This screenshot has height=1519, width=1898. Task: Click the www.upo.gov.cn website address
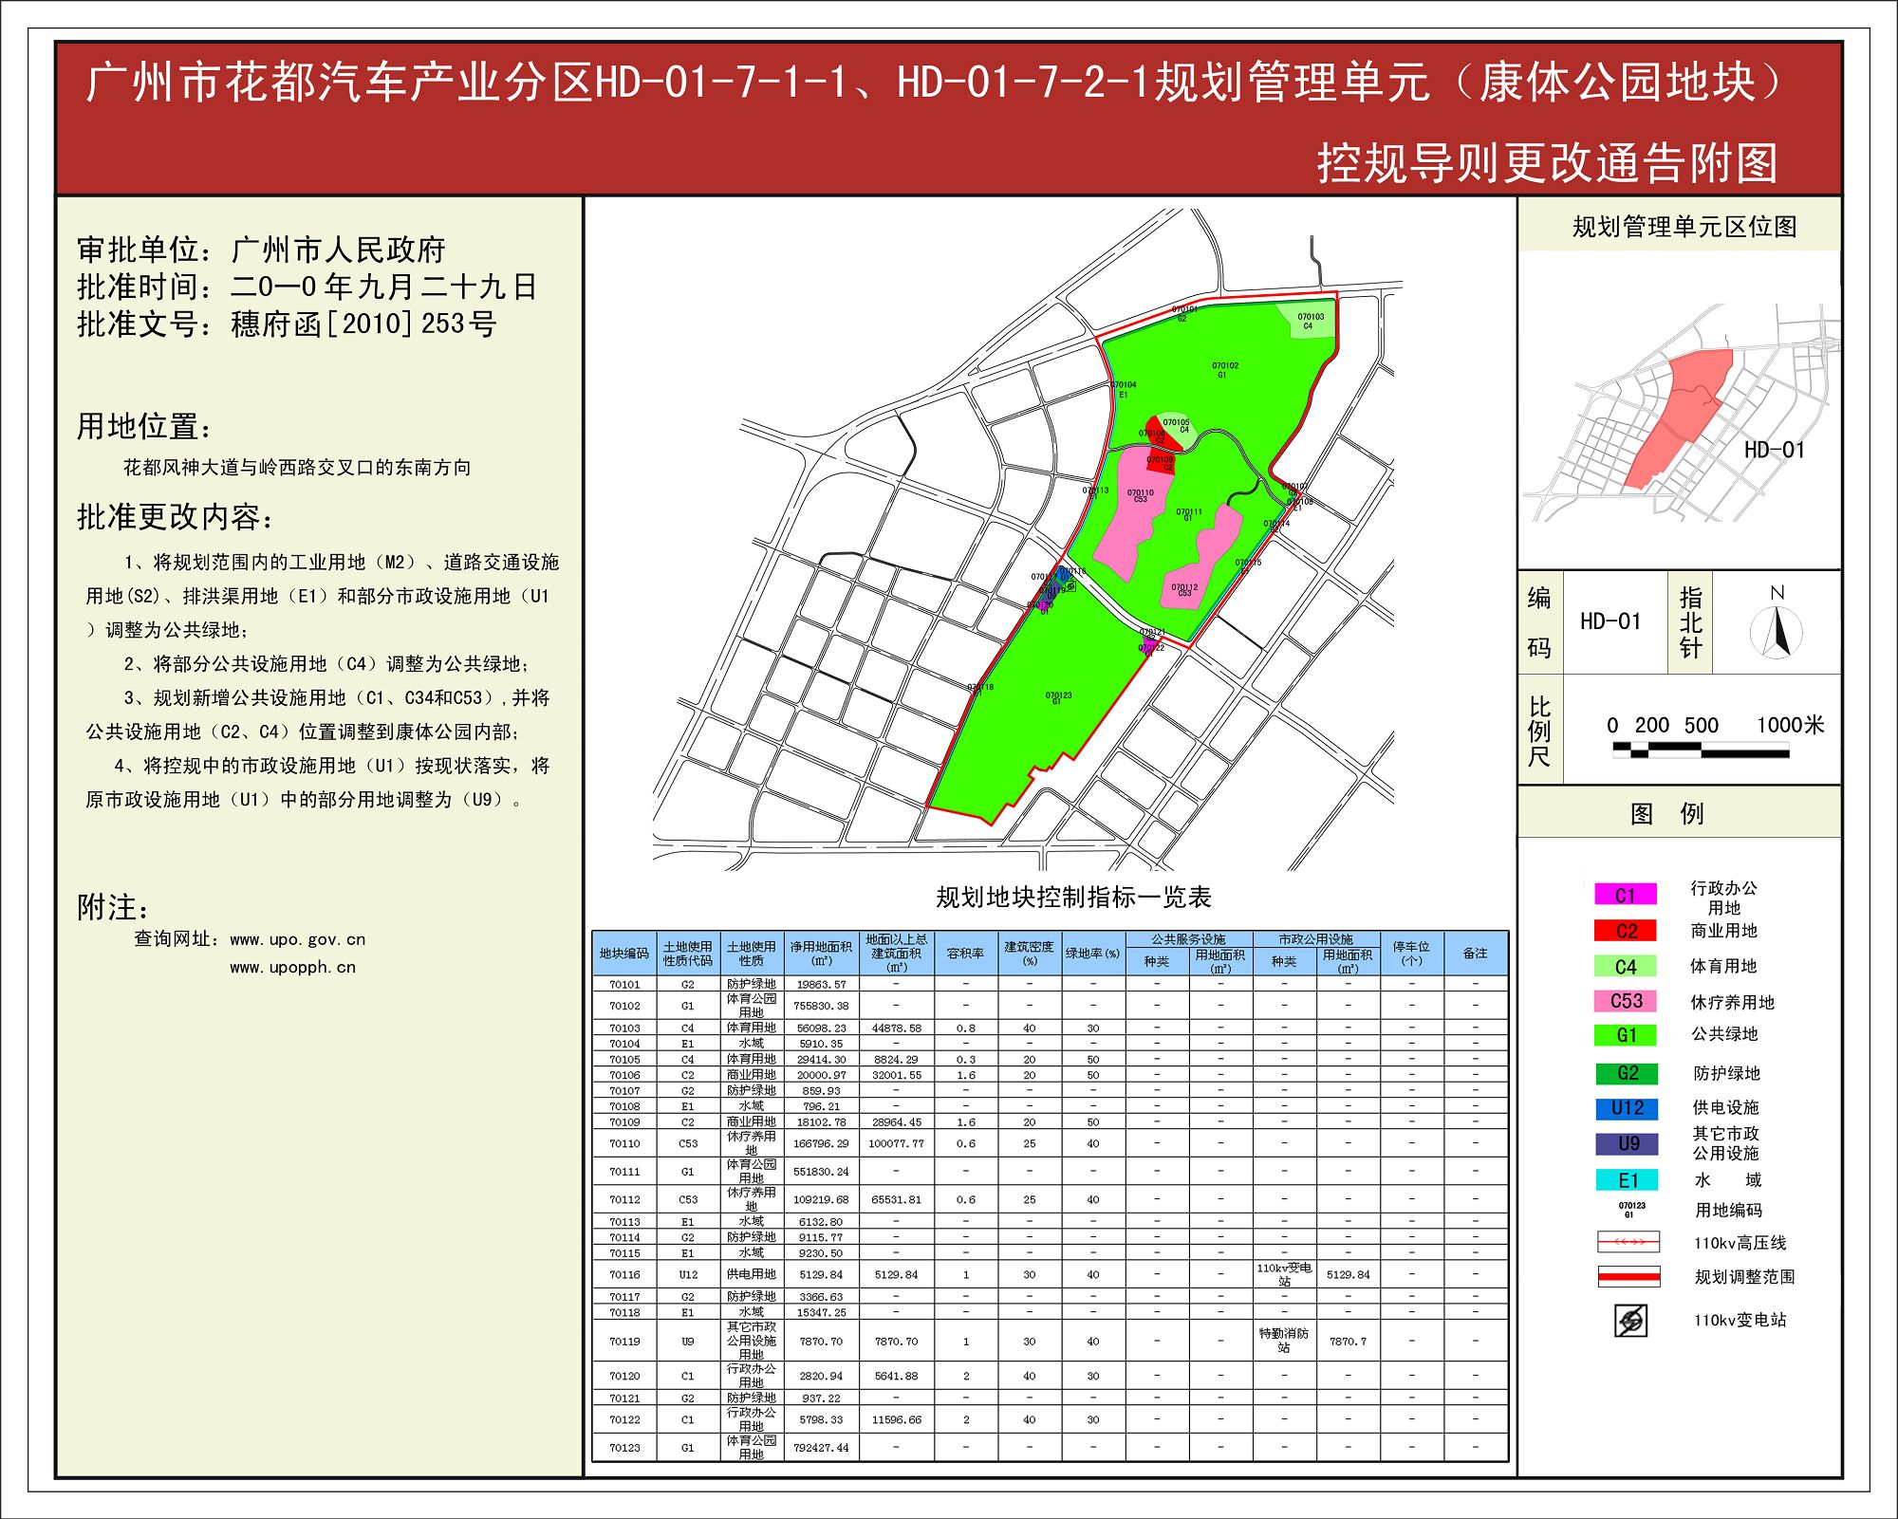click(297, 940)
